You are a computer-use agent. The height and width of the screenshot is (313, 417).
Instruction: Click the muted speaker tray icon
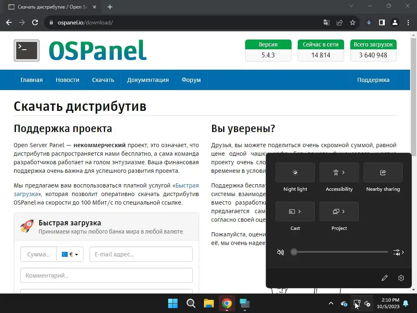tap(368, 303)
